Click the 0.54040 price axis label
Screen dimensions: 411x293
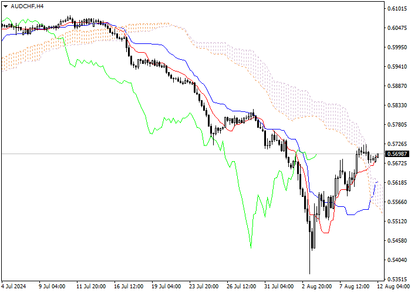coord(397,260)
